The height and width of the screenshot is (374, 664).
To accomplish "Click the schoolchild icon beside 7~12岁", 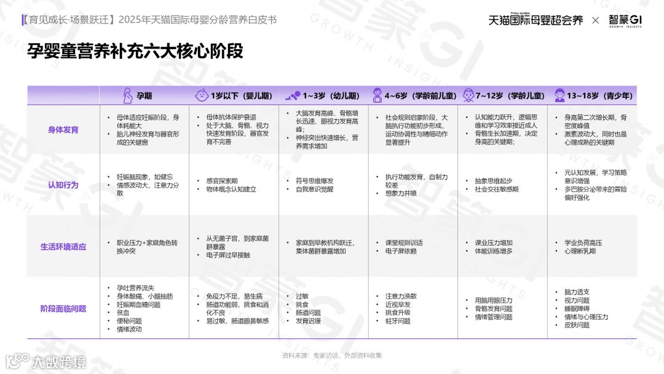I will pyautogui.click(x=468, y=95).
